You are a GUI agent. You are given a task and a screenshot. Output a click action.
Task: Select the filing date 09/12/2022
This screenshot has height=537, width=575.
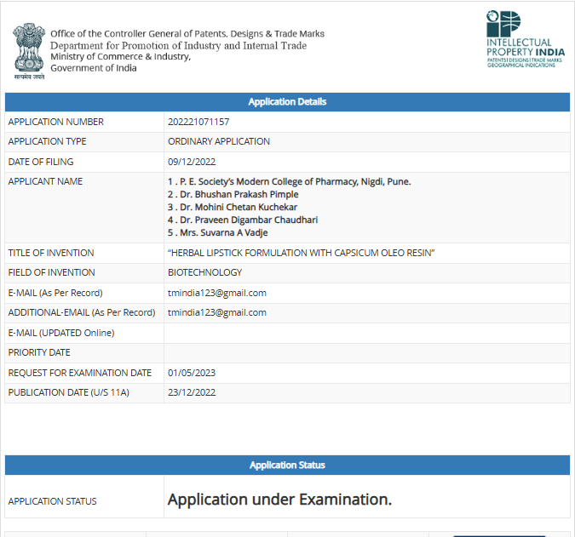192,162
